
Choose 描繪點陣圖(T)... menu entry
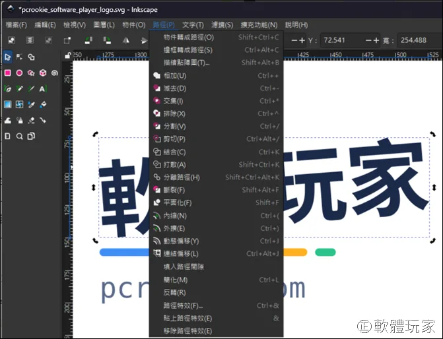coord(216,63)
